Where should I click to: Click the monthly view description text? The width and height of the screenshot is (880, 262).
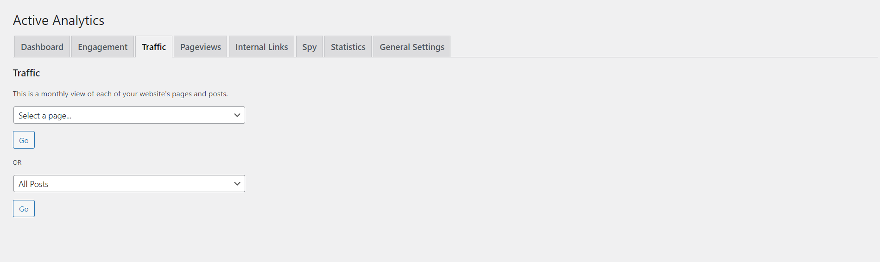point(120,94)
